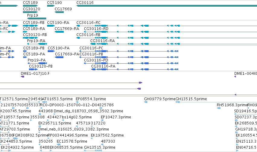Select transcript CG5189-RA
257x152 pixels.
25,32
